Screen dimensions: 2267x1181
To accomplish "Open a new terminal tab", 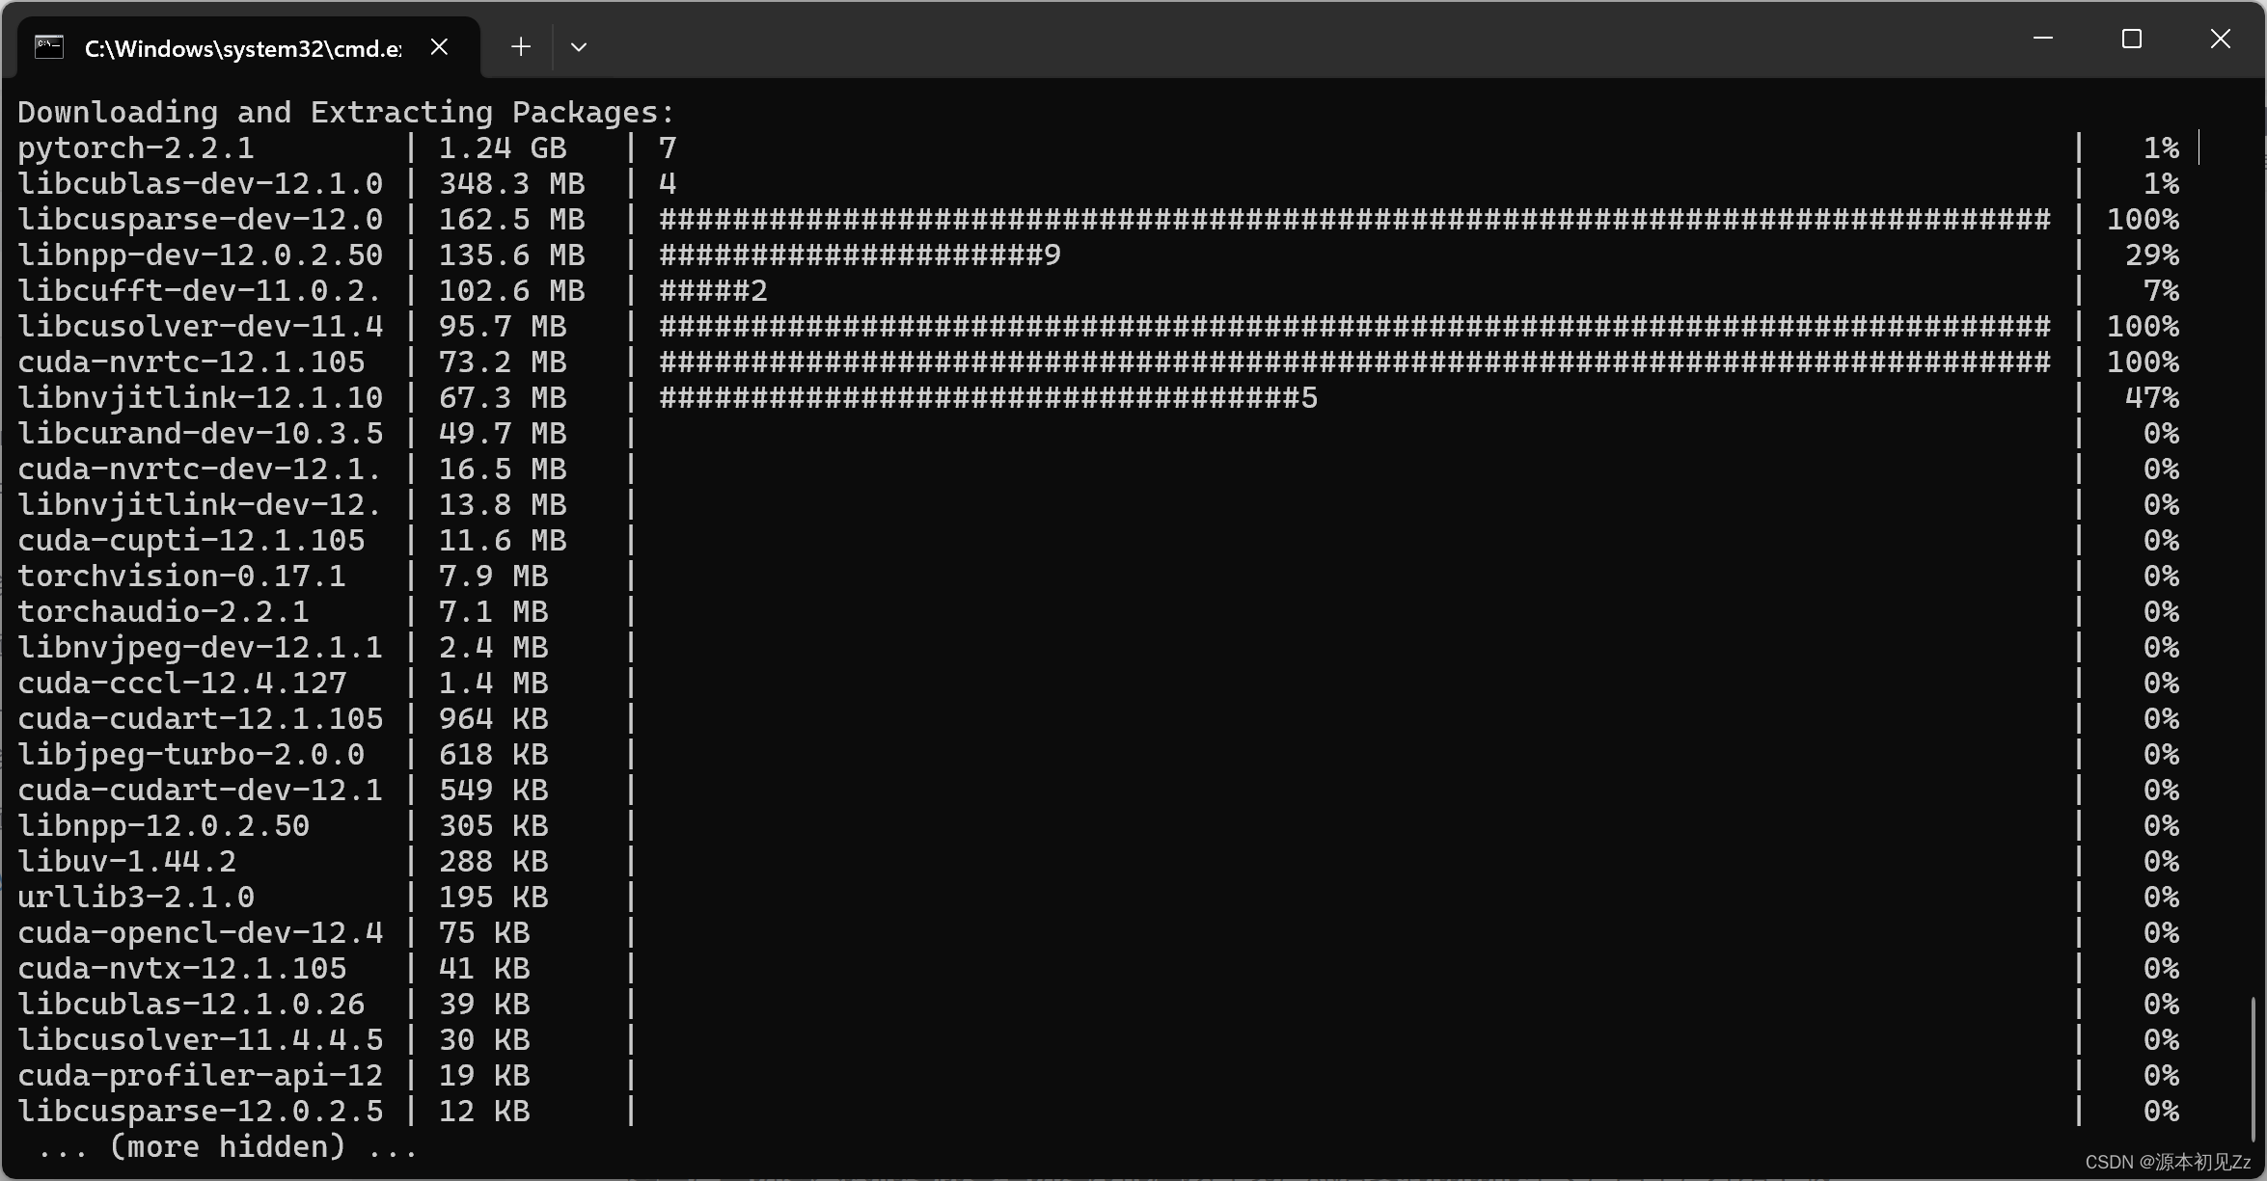I will (x=521, y=47).
